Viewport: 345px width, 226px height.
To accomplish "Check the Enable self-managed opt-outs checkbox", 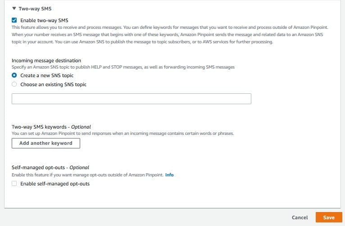I will coord(14,184).
